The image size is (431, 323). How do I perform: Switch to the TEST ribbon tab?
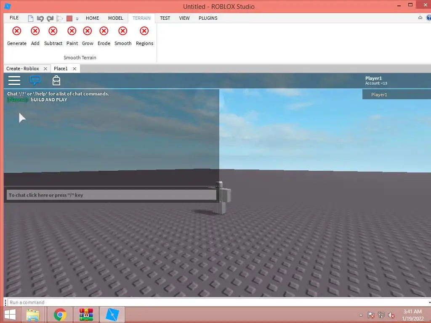[165, 18]
